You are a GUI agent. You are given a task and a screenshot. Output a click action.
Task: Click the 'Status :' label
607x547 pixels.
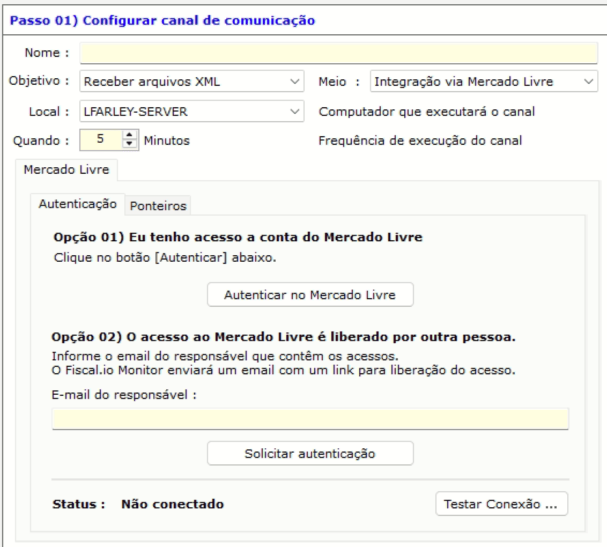tap(79, 504)
